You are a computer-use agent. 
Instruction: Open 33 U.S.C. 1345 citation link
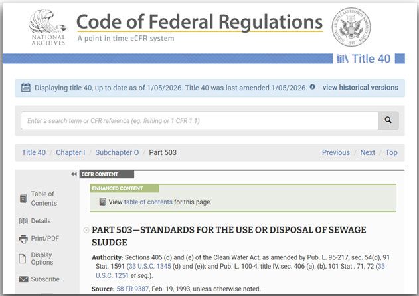[149, 267]
